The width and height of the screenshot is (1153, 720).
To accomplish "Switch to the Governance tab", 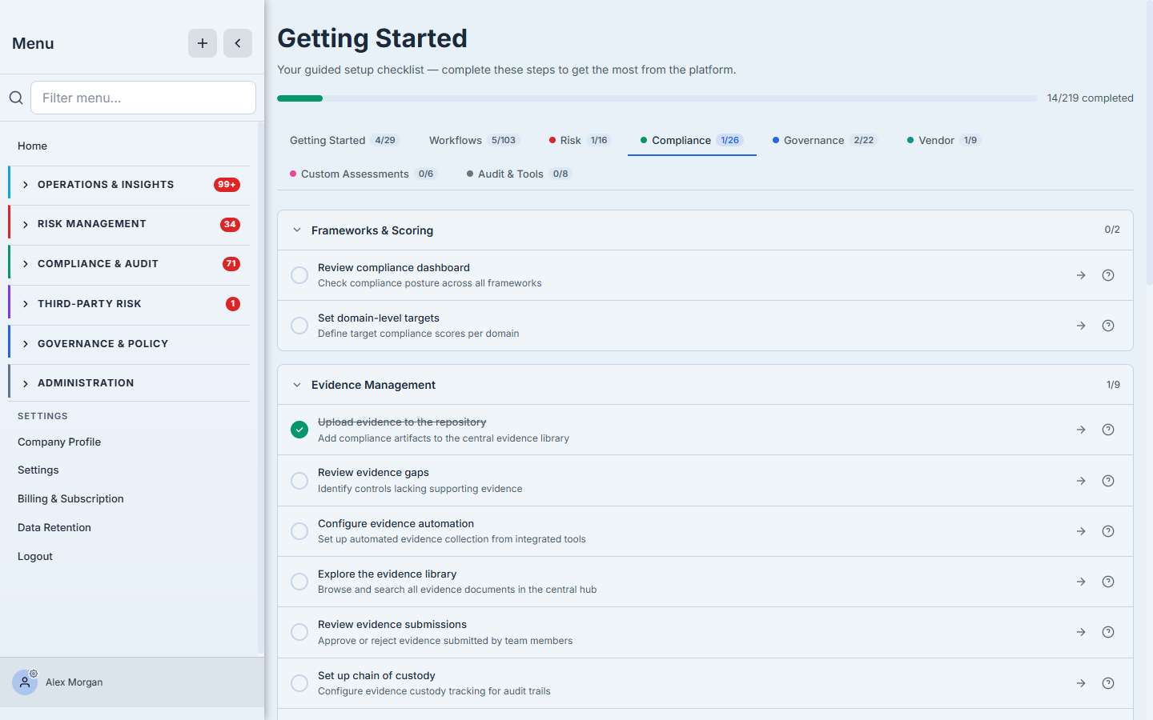I will pos(825,140).
